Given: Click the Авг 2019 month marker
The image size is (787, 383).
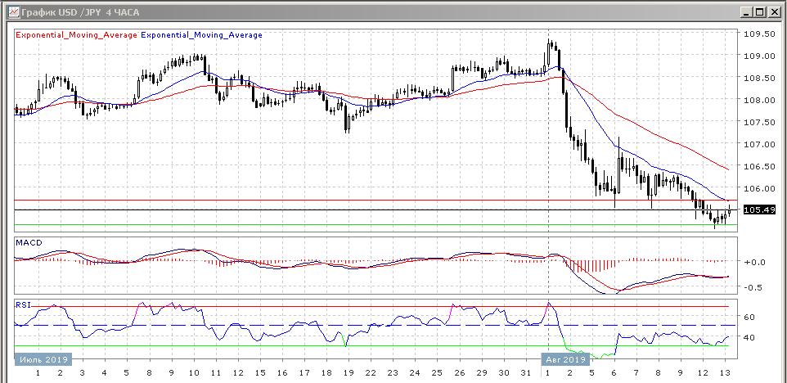Looking at the screenshot, I should [564, 358].
